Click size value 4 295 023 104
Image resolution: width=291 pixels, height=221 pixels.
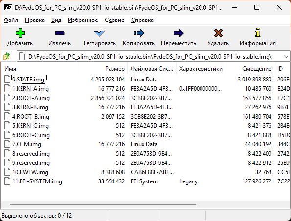[x=108, y=79]
